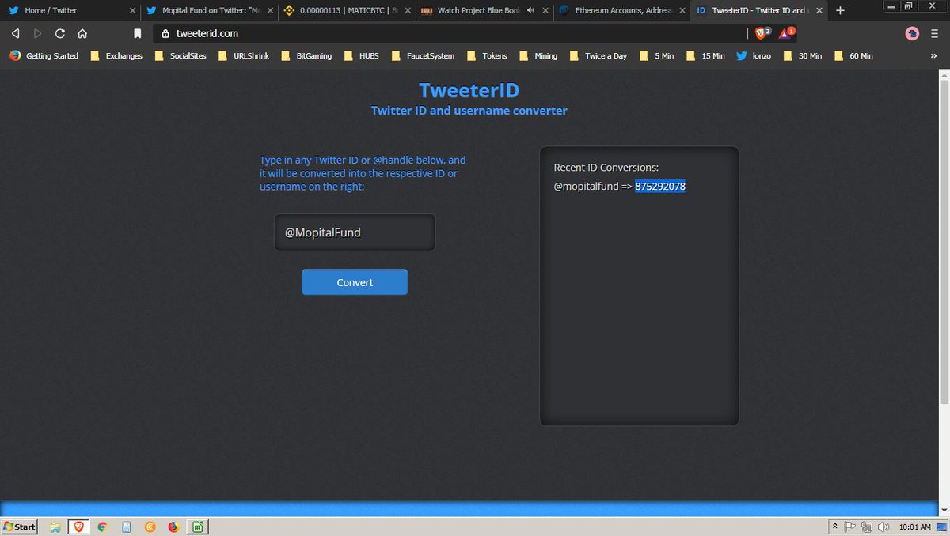
Task: Open the volume speaker tray icon
Action: [x=883, y=527]
